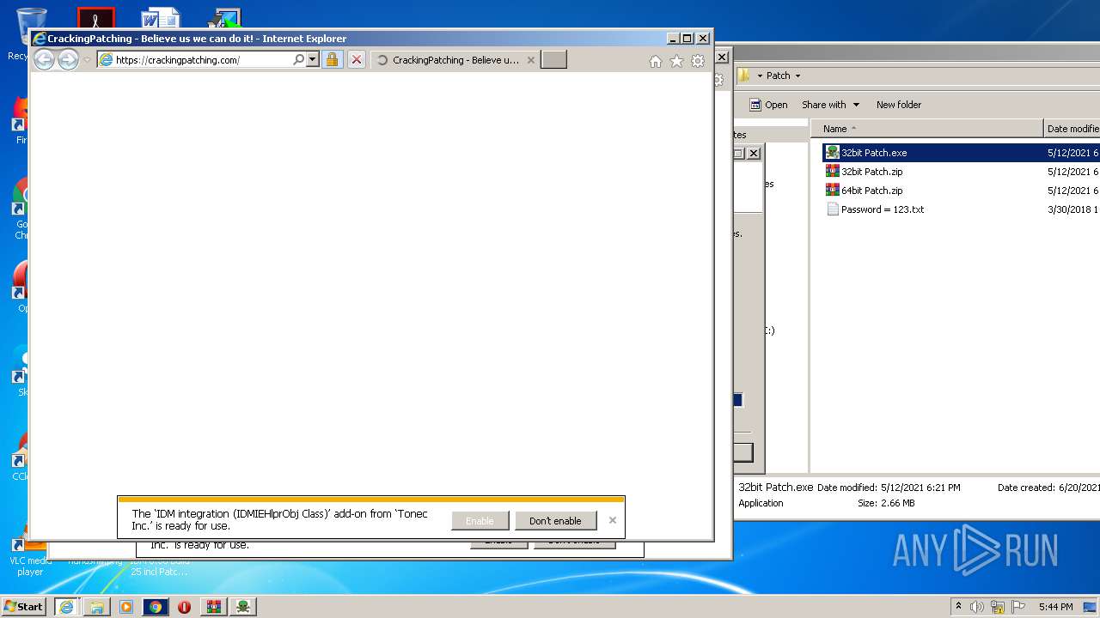This screenshot has width=1100, height=618.
Task: Click New folder in Explorer toolbar
Action: 898,105
